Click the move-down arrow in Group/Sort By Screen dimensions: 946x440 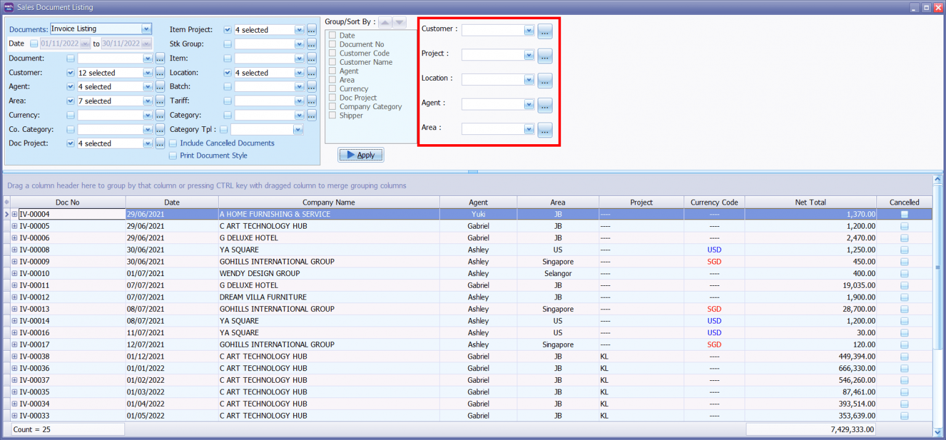400,23
